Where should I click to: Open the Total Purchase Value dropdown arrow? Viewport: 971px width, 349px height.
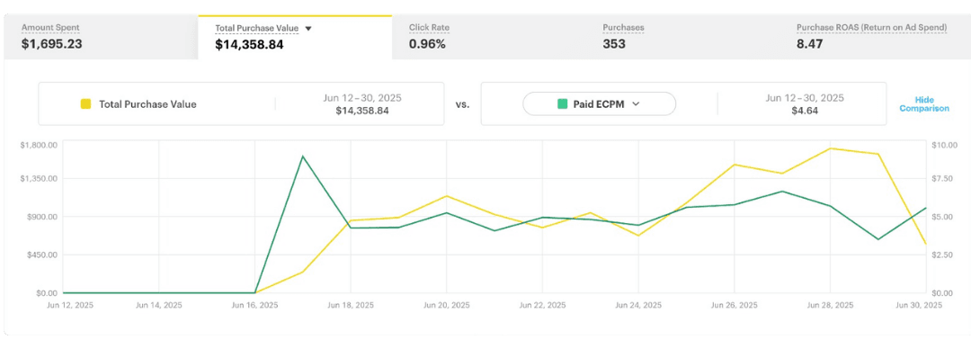(308, 29)
